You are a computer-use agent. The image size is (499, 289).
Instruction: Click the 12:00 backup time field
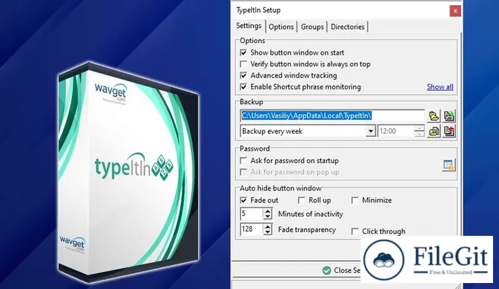tap(396, 131)
